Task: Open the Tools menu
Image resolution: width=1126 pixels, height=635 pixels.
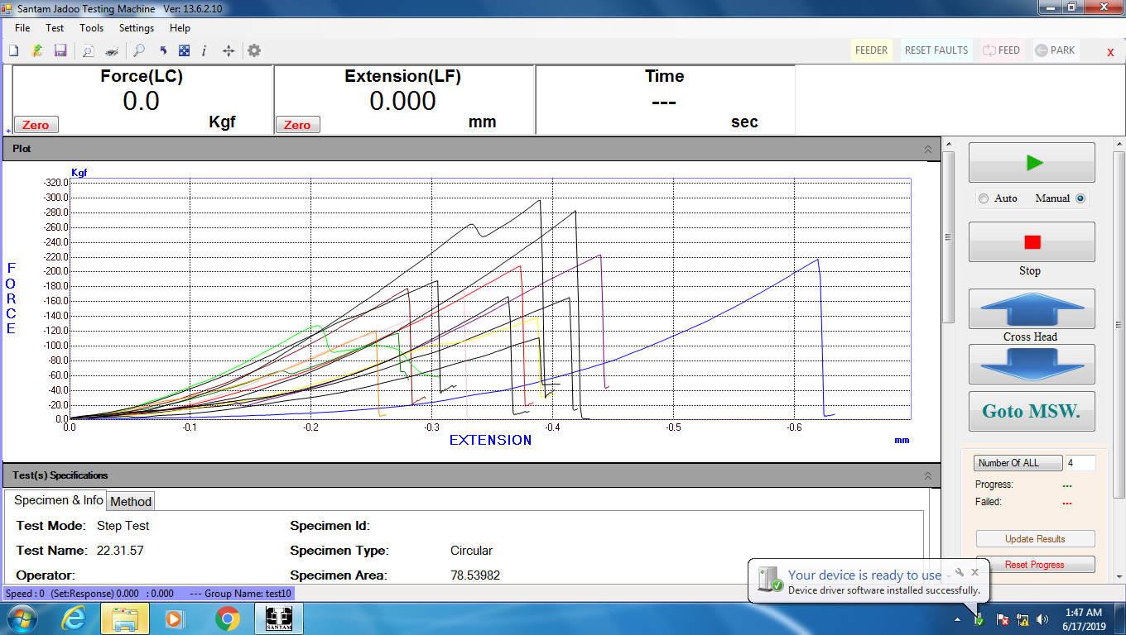Action: [91, 28]
